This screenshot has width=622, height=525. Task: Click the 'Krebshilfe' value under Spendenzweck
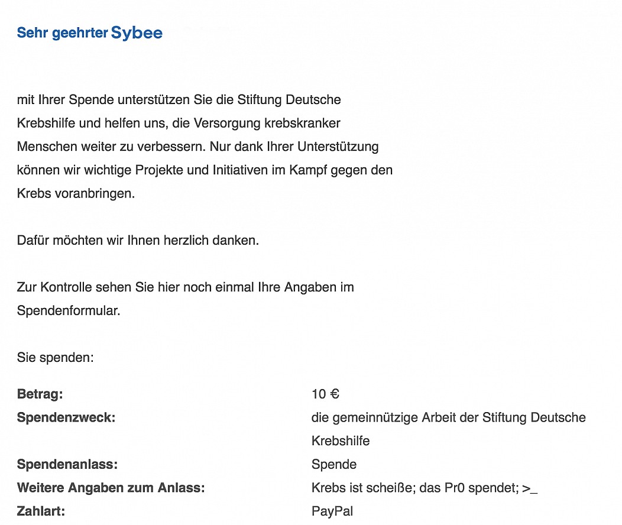(341, 441)
